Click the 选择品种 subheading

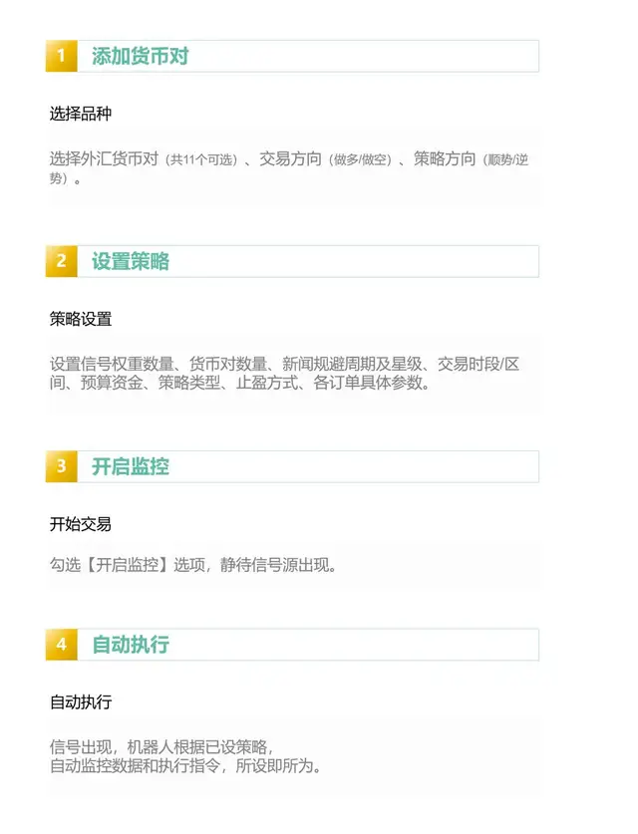point(81,114)
